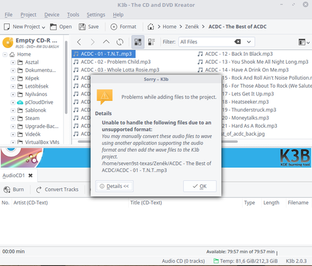Select ACDC - 02 - Problem Child.mp3
Screen dimensions: 312x266
pyautogui.click(x=112, y=62)
